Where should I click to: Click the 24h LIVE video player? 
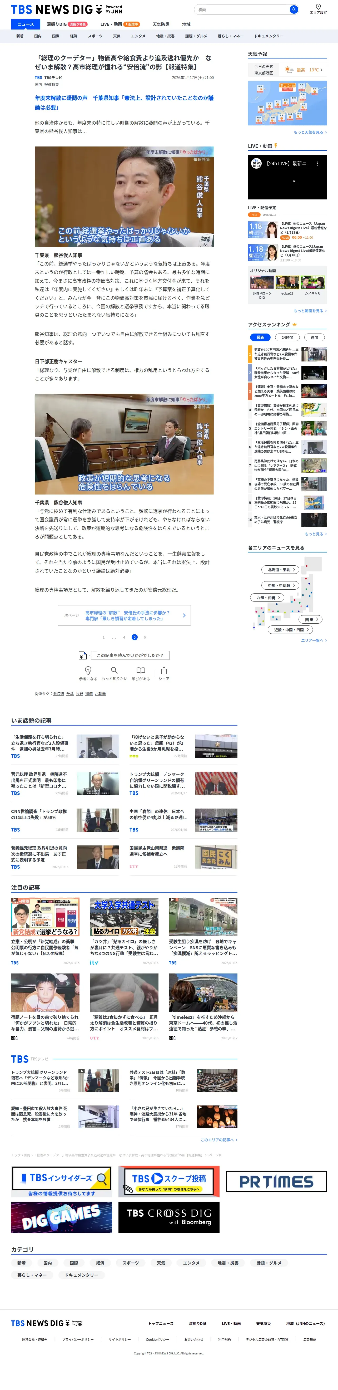tap(287, 178)
